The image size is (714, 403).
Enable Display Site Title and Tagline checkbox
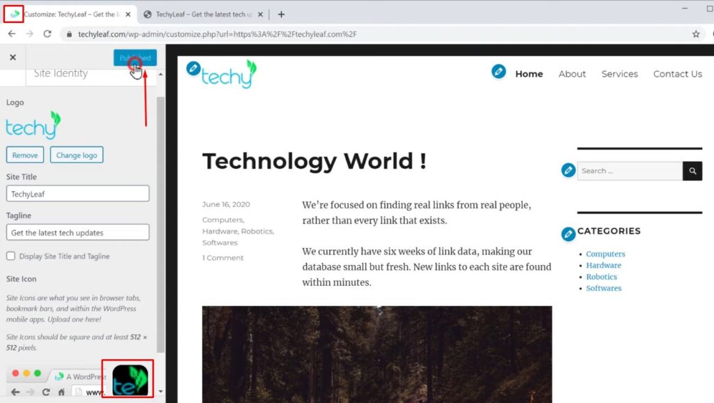(x=10, y=256)
